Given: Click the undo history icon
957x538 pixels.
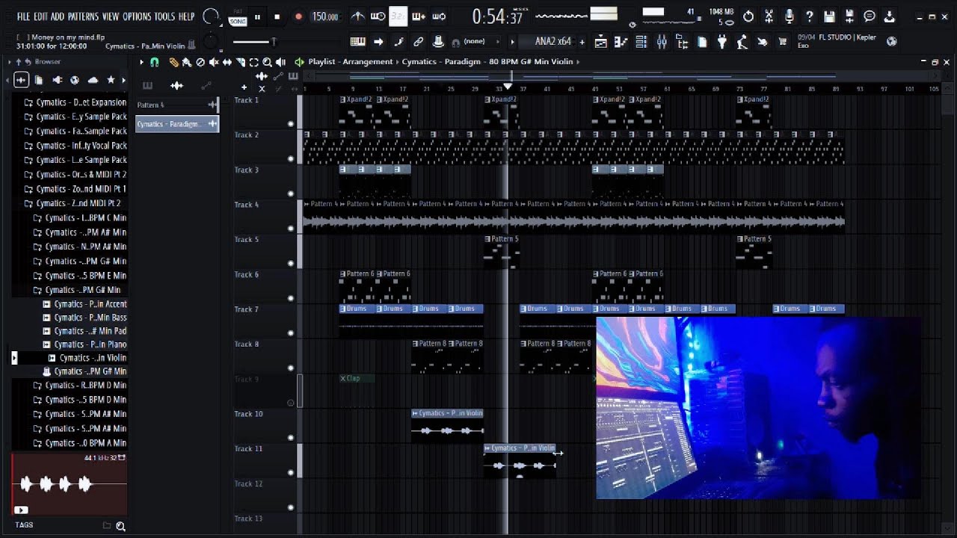Looking at the screenshot, I should (748, 16).
